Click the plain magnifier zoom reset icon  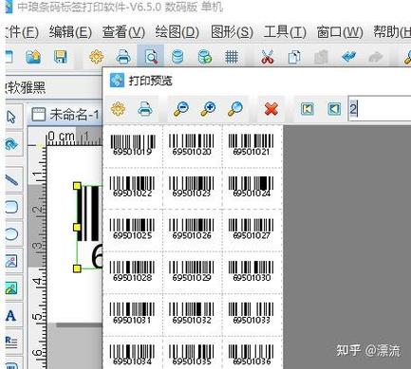coord(234,109)
